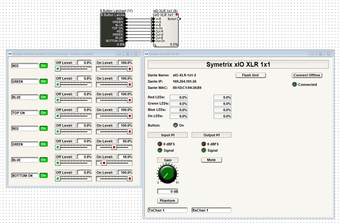Toggle the first BLUE On button

coord(43,97)
